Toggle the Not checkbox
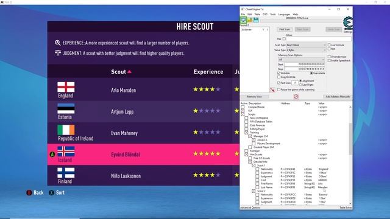Image resolution: width=390 pixels, height=219 pixels. click(x=329, y=49)
